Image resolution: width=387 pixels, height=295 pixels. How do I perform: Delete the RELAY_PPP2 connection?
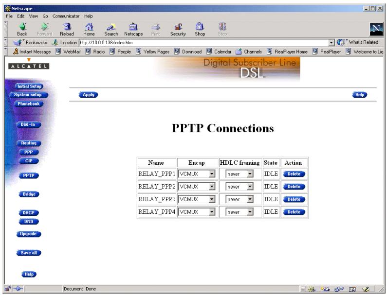[294, 187]
